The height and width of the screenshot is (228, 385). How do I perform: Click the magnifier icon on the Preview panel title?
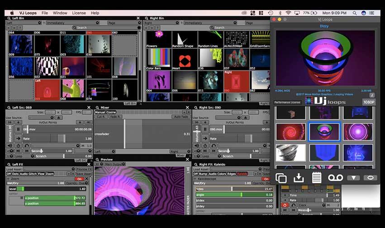[97, 159]
